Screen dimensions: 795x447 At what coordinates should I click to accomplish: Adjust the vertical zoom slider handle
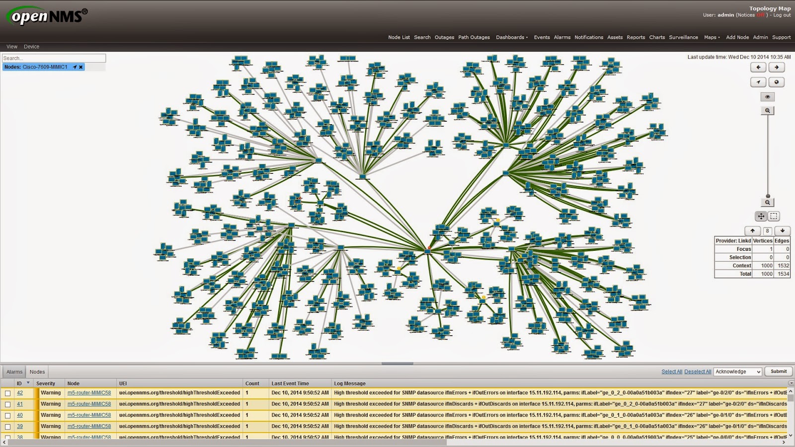coord(768,196)
